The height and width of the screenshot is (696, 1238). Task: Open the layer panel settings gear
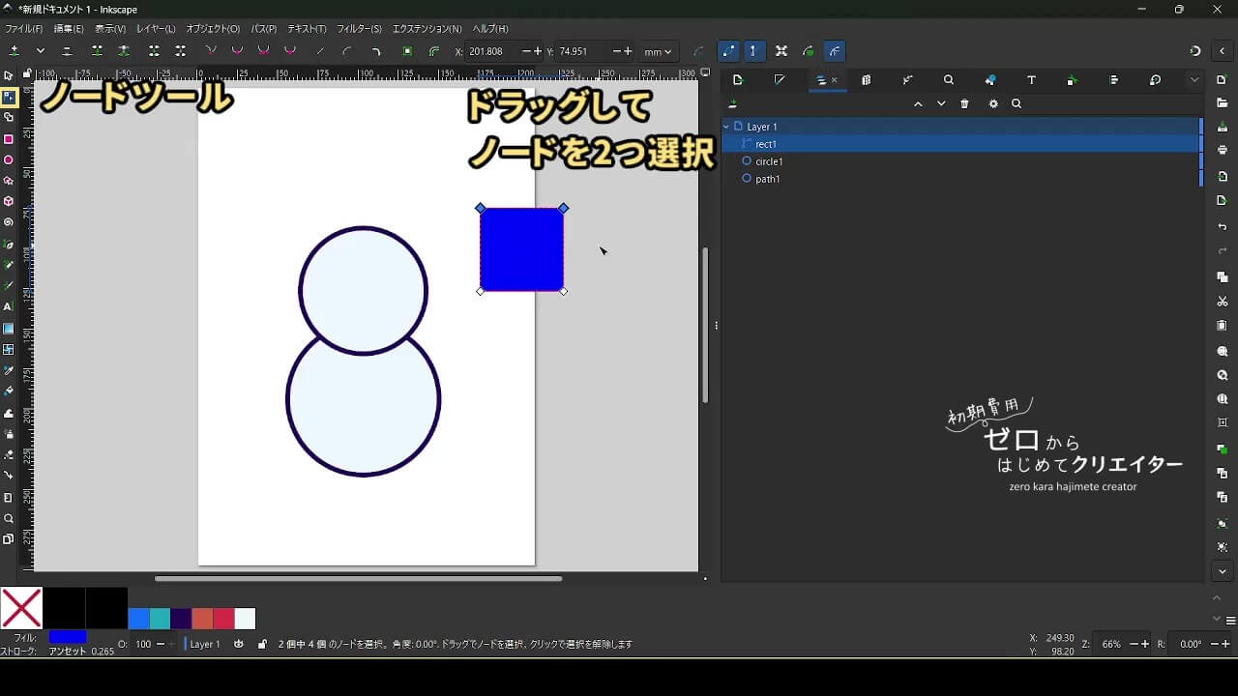click(x=993, y=104)
